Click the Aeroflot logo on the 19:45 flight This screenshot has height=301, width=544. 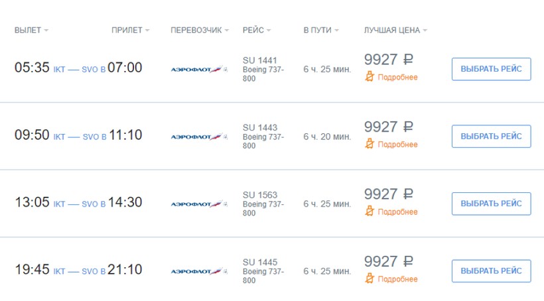tap(198, 271)
